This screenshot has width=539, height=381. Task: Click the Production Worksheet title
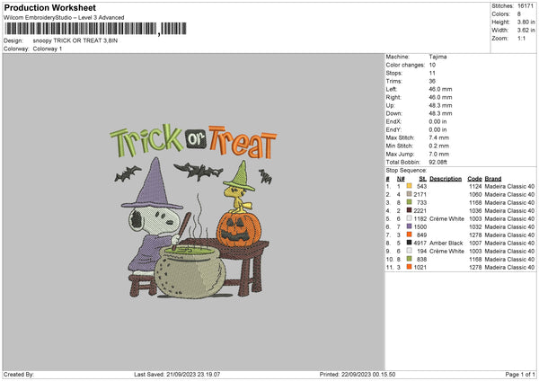click(x=43, y=6)
